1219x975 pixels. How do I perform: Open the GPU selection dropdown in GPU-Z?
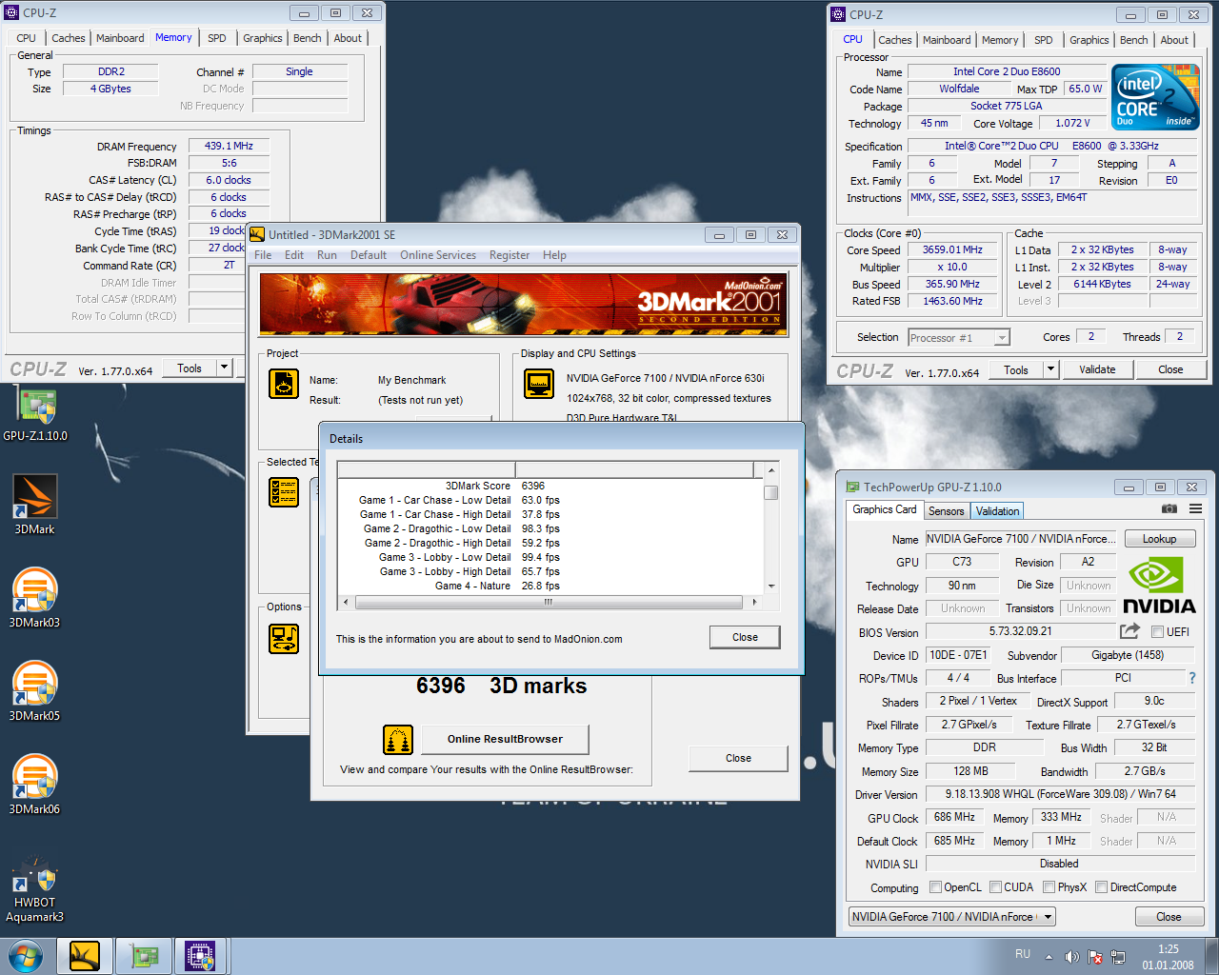click(x=952, y=916)
